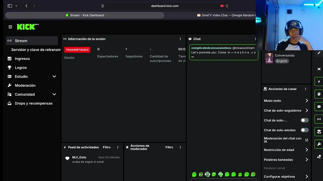
Task: Go back with the browser back arrow
Action: [26, 6]
